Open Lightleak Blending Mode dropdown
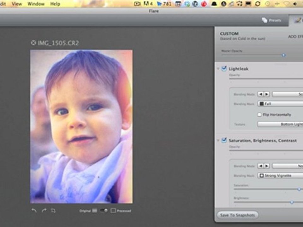Screen dimensions: 303x227 tap(288, 94)
